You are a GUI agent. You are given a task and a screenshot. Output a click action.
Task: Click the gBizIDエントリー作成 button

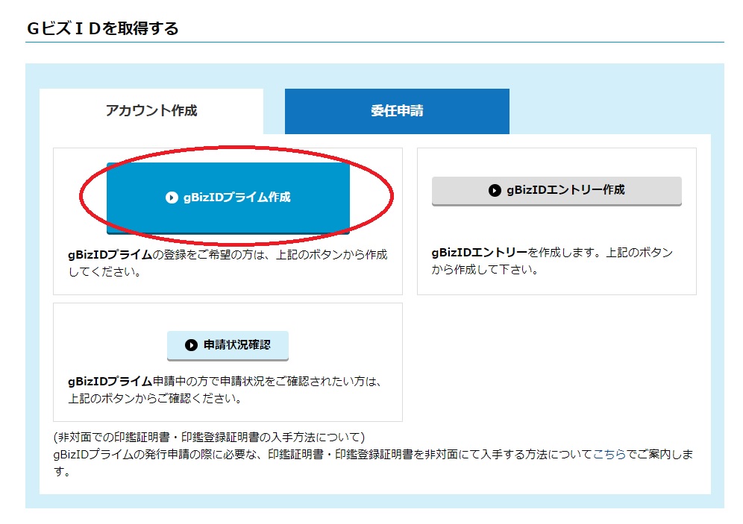(557, 191)
